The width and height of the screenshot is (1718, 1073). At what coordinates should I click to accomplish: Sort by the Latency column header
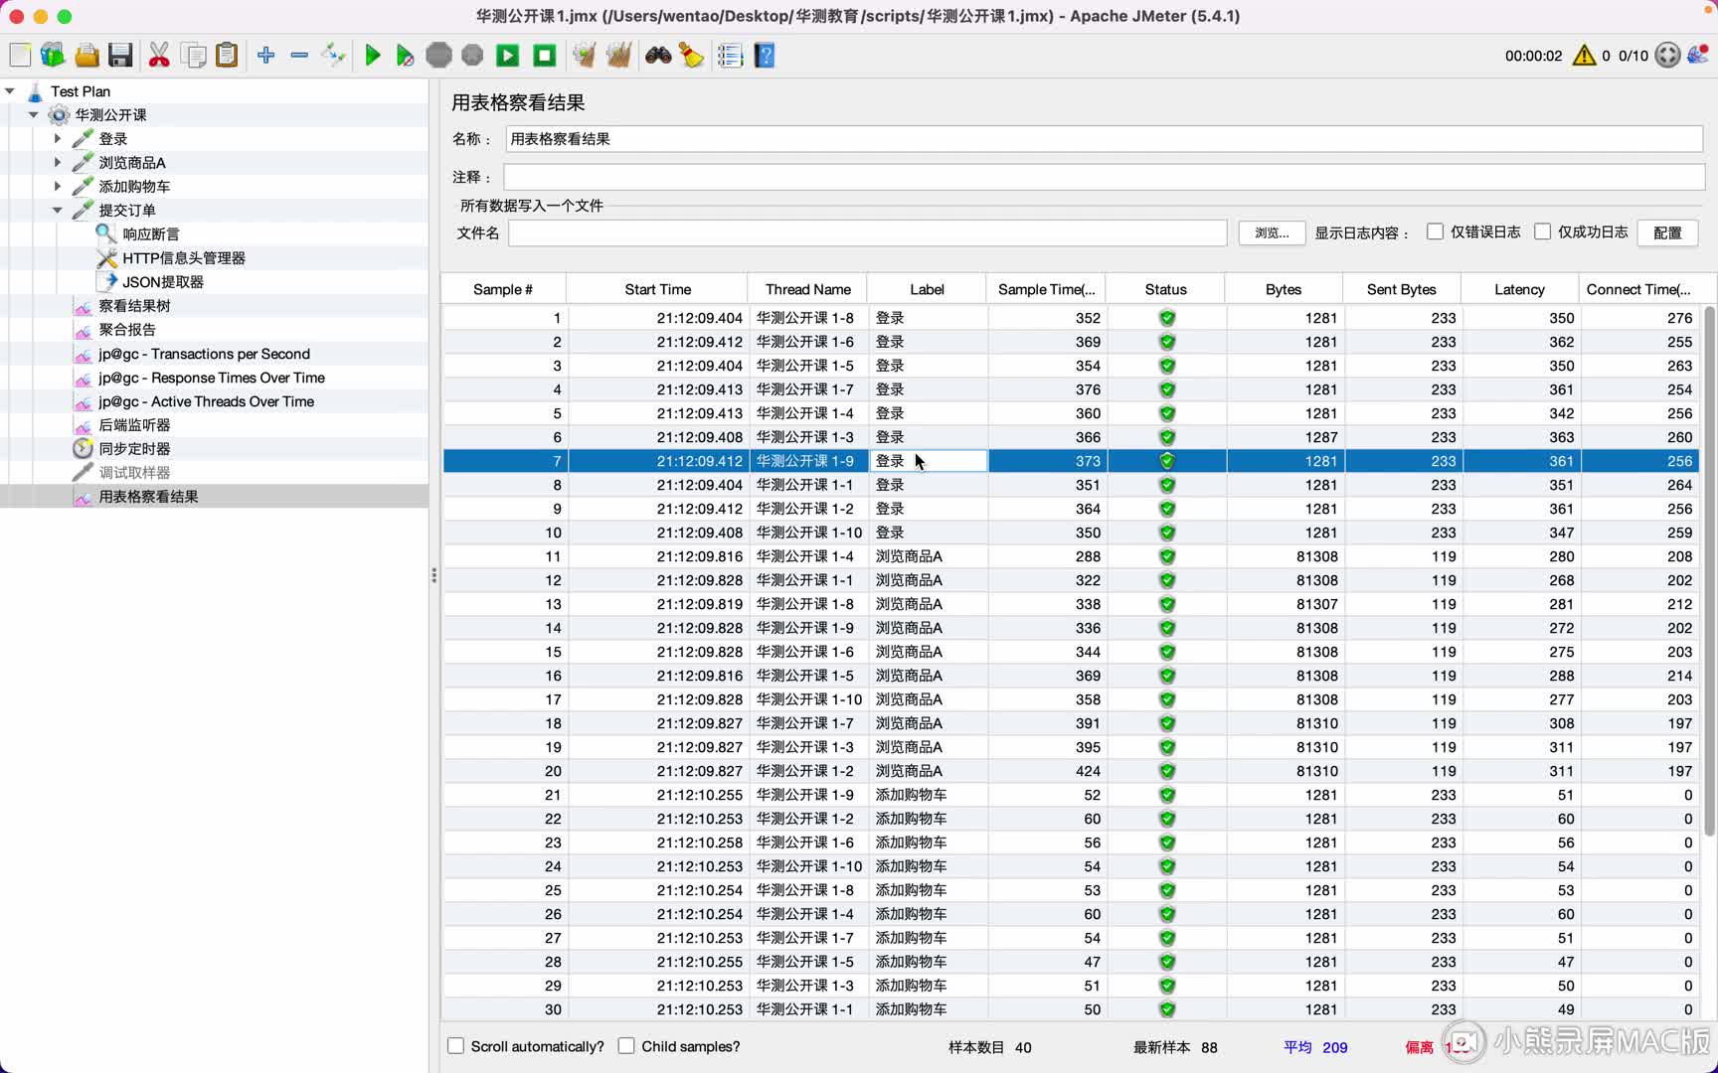coord(1519,289)
